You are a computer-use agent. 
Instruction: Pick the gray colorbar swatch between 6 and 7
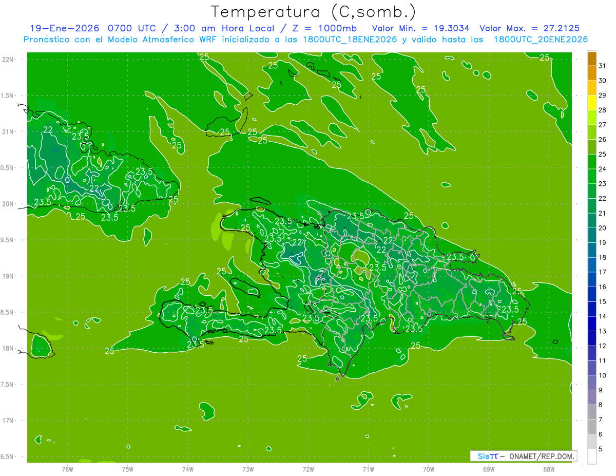tap(592, 427)
